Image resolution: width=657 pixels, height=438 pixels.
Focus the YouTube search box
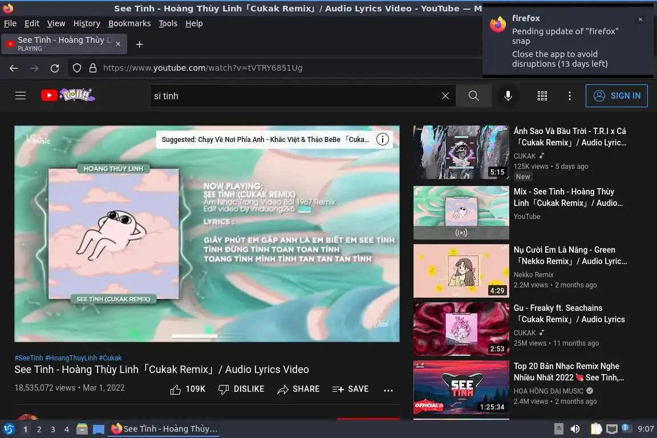point(295,96)
